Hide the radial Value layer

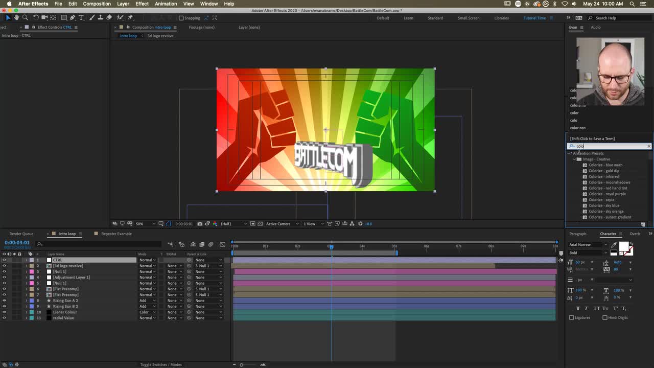[x=4, y=318]
